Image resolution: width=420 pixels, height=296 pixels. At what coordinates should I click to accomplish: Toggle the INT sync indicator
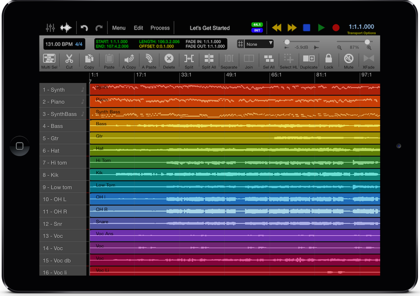point(257,30)
